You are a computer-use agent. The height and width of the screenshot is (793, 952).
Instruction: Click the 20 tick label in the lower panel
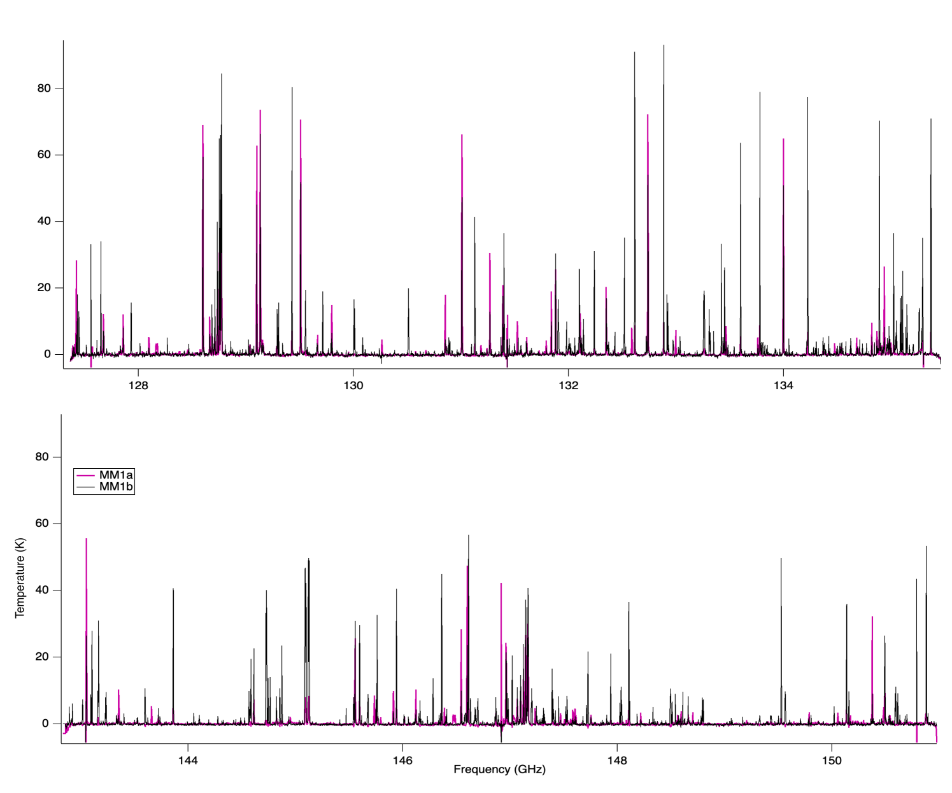[42, 657]
